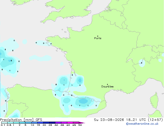Image resolution: width=164 pixels, height=126 pixels.
Task: Pick the 25–30 mm legend swatch
Action: point(52,123)
